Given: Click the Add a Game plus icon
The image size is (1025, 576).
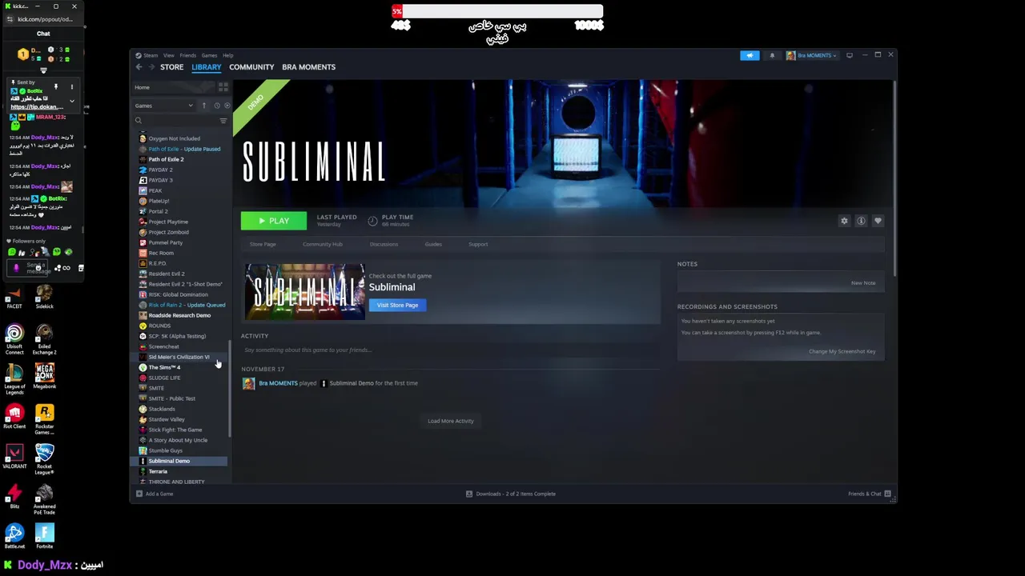Looking at the screenshot, I should 139,494.
